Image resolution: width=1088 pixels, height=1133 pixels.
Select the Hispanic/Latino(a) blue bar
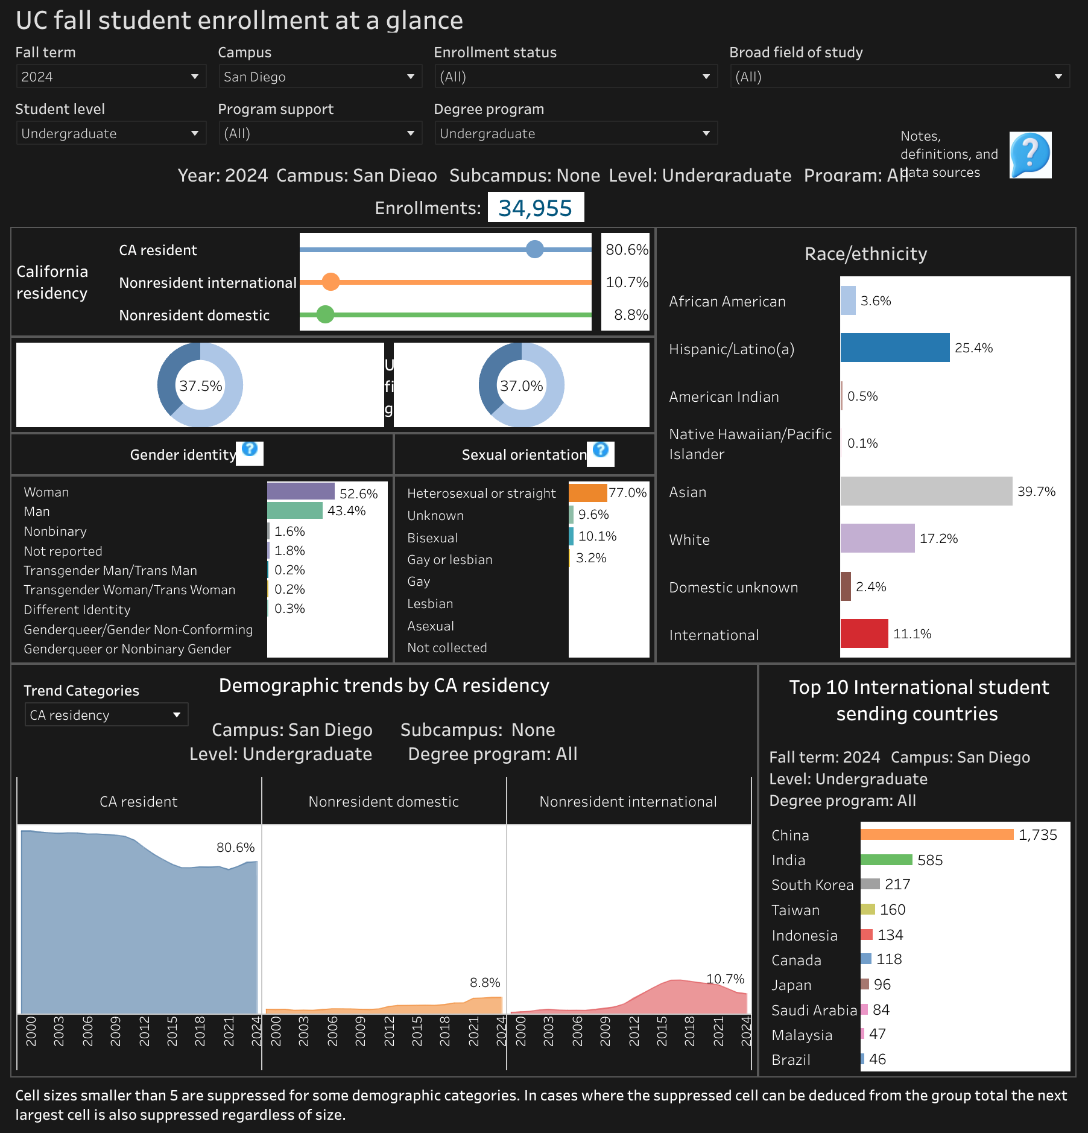[x=895, y=348]
